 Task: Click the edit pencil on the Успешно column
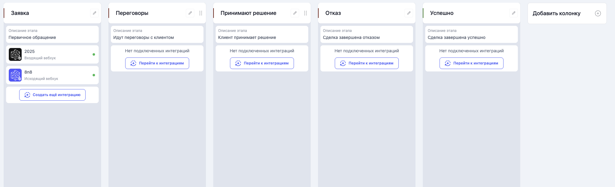(513, 13)
